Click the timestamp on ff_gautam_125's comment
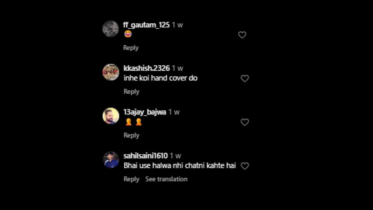373x210 pixels. coord(178,25)
